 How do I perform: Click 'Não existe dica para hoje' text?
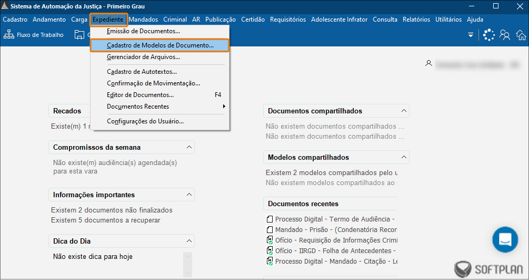pyautogui.click(x=93, y=257)
